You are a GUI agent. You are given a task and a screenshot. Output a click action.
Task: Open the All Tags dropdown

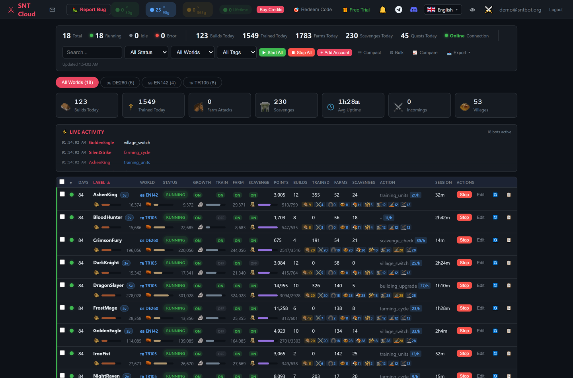[237, 52]
